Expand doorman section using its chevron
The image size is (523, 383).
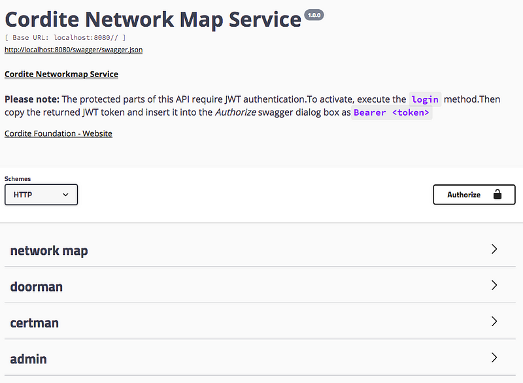click(x=494, y=285)
